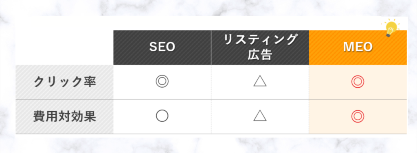Click the 率 character in クリック率

click(90, 82)
